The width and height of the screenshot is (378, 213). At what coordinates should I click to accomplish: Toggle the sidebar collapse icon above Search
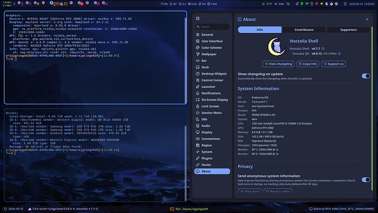click(x=198, y=19)
